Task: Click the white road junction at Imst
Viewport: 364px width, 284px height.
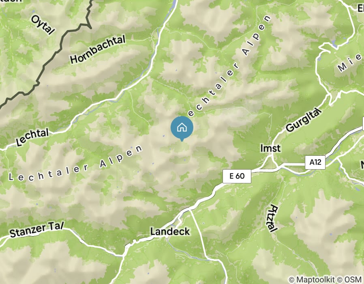Action: coord(272,157)
